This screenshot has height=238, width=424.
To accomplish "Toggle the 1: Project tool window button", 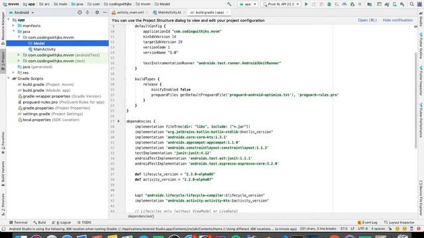I will point(3,61).
